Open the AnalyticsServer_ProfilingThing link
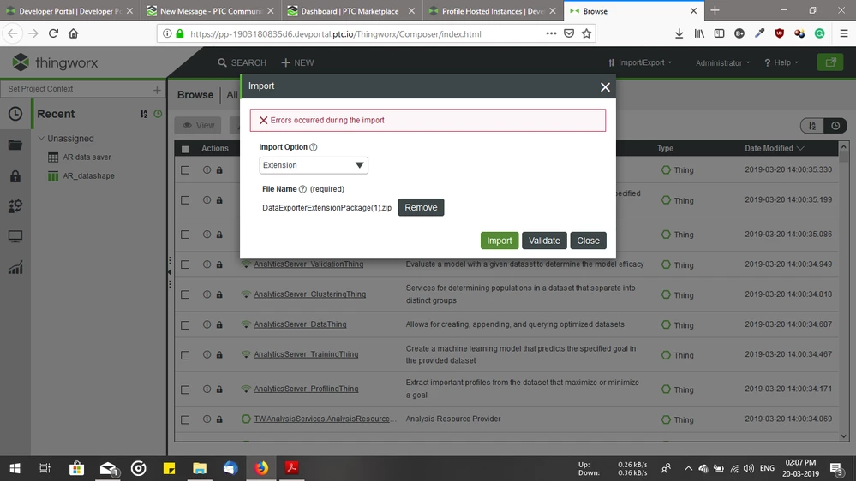Image resolution: width=856 pixels, height=481 pixels. tap(306, 389)
